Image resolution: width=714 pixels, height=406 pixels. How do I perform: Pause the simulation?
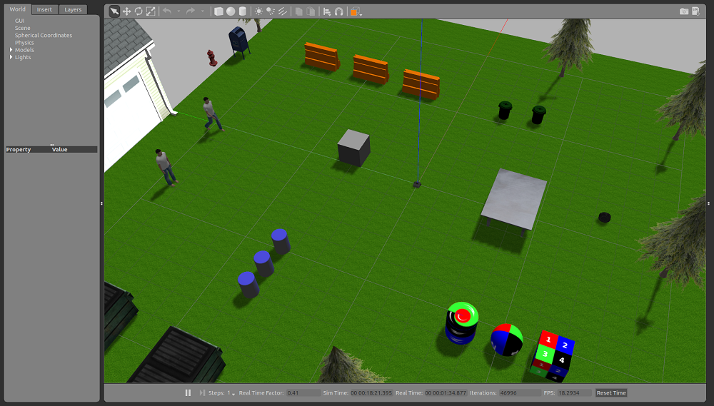[188, 392]
